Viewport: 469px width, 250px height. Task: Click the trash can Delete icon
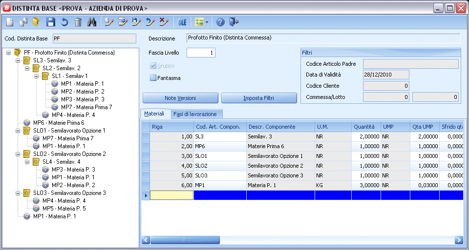pos(78,22)
